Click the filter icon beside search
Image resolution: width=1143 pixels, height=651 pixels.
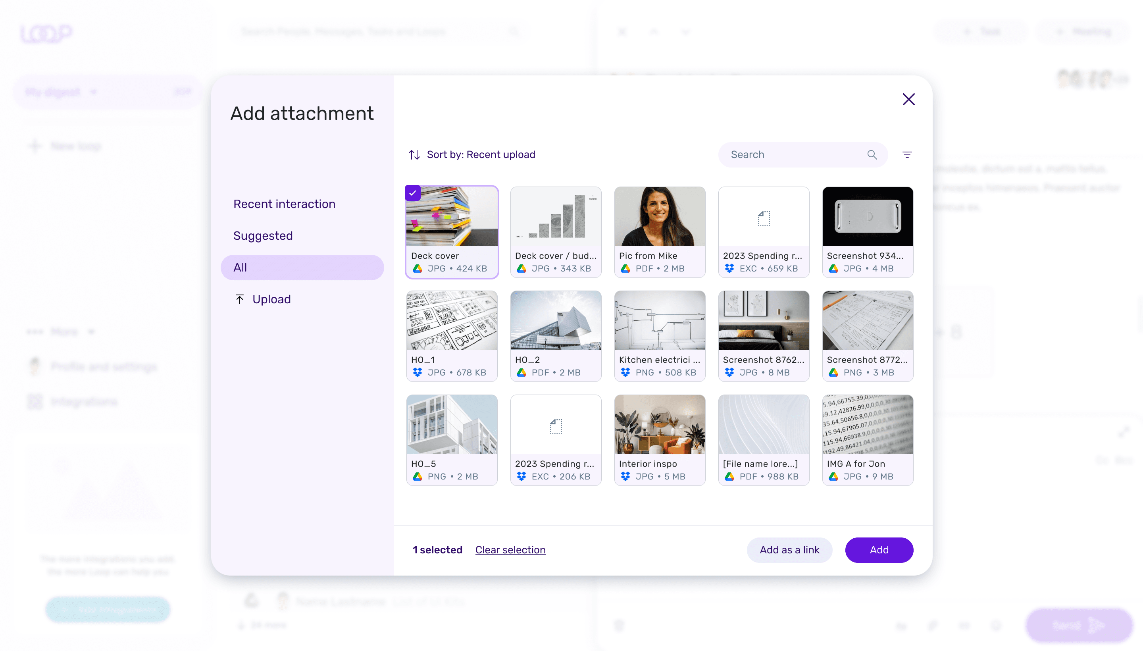(x=906, y=155)
